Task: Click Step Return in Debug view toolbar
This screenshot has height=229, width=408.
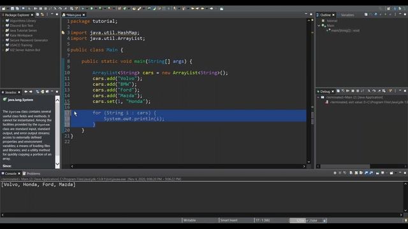Action: (x=379, y=91)
